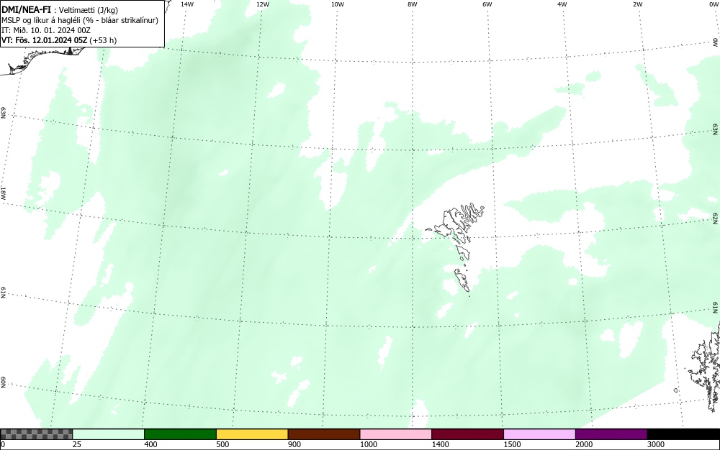Click the dark green 400–500 legend swatch

[x=180, y=434]
